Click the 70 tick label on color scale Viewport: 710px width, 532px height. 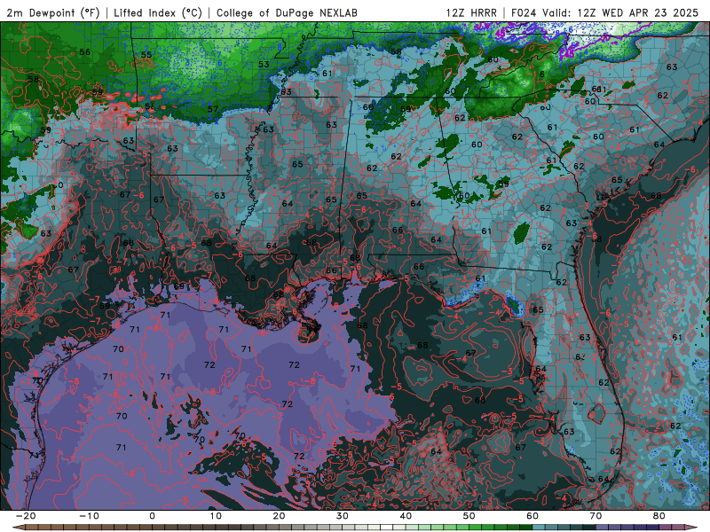(x=596, y=516)
